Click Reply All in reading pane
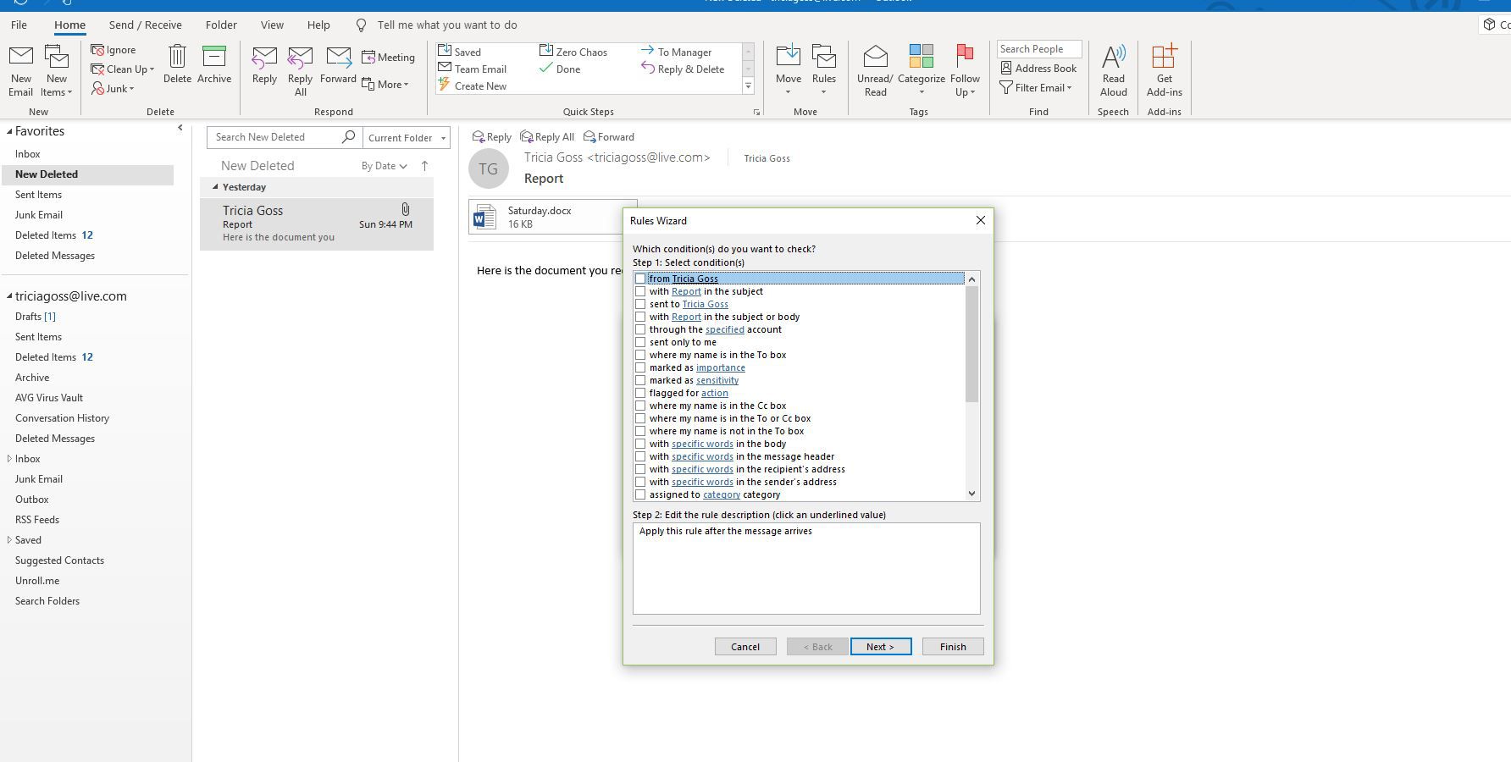Viewport: 1511px width, 762px height. pos(547,137)
